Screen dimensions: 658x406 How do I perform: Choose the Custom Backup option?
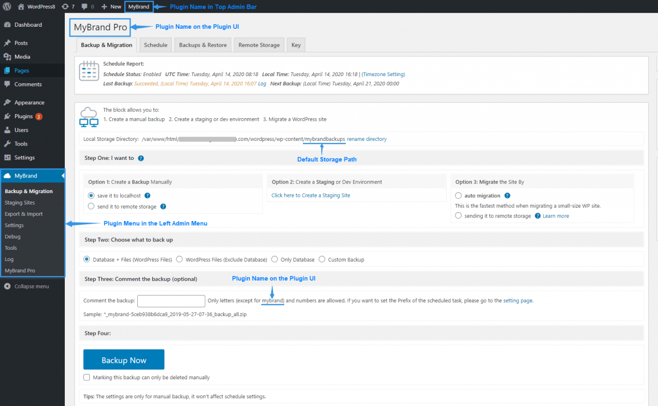pos(322,260)
